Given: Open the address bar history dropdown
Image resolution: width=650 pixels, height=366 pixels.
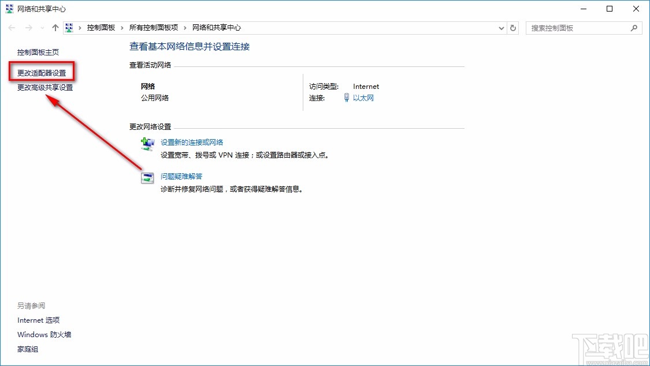Looking at the screenshot, I should click(501, 27).
